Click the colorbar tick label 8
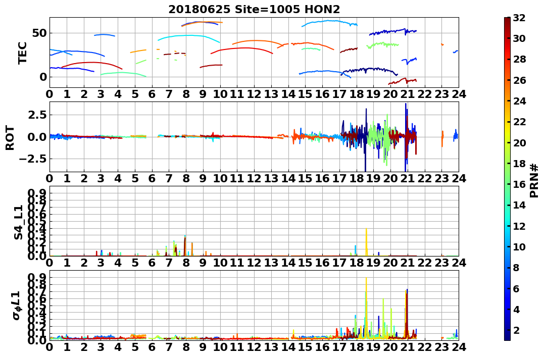 point(516,268)
